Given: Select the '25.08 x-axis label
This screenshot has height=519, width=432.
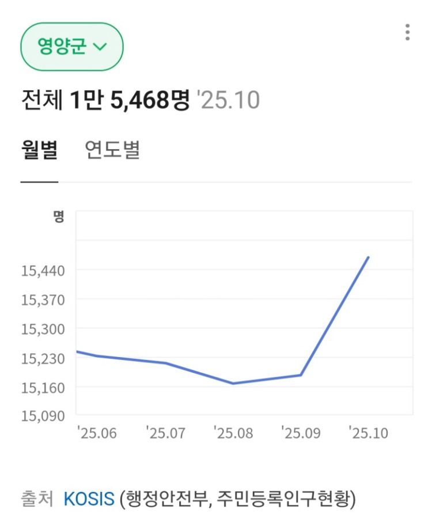Looking at the screenshot, I should tap(233, 433).
